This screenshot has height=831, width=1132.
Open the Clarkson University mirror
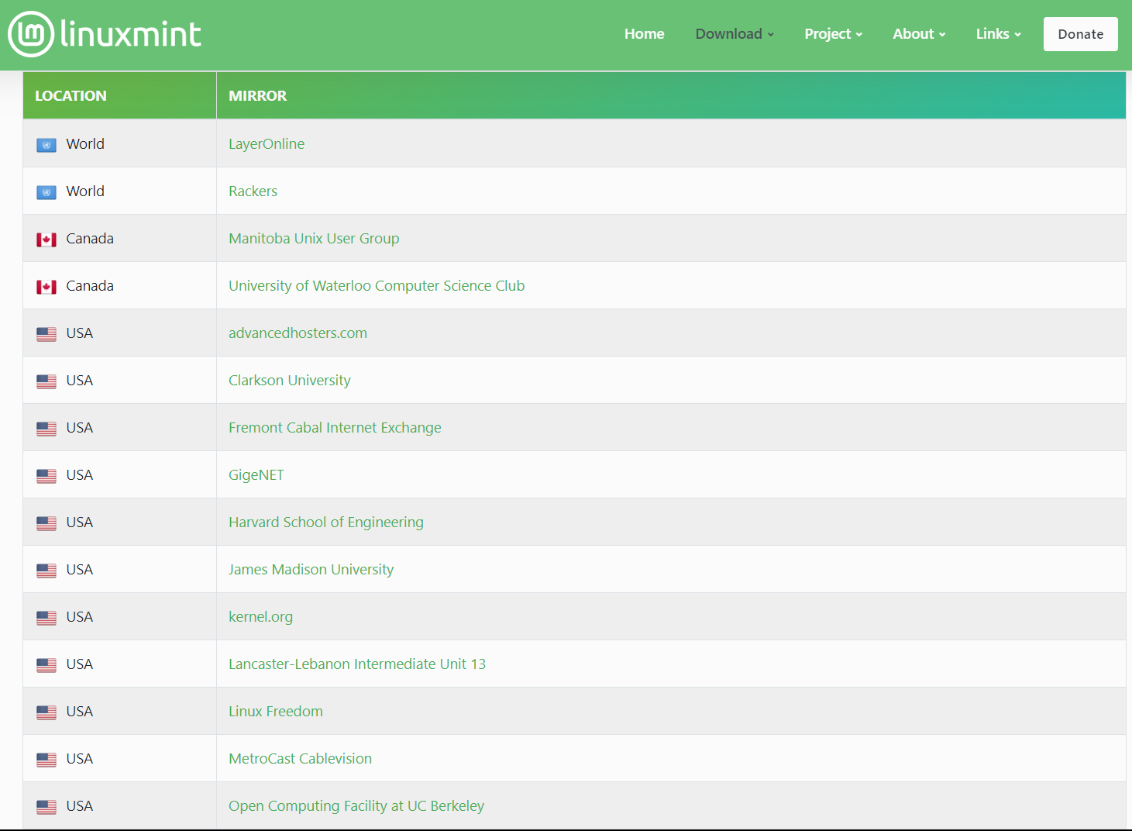[290, 380]
